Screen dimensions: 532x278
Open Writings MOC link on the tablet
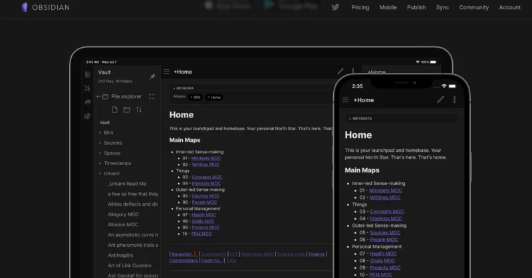click(205, 165)
